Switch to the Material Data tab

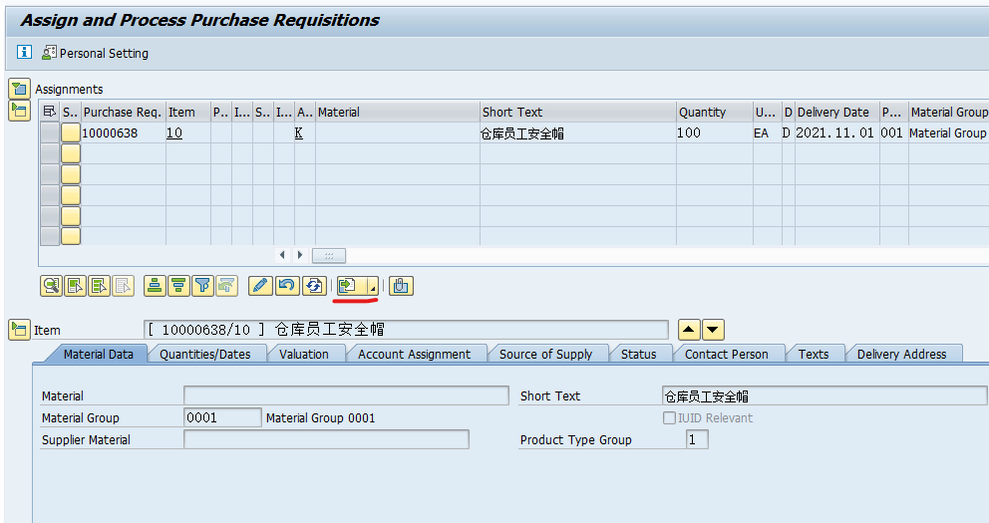[99, 354]
